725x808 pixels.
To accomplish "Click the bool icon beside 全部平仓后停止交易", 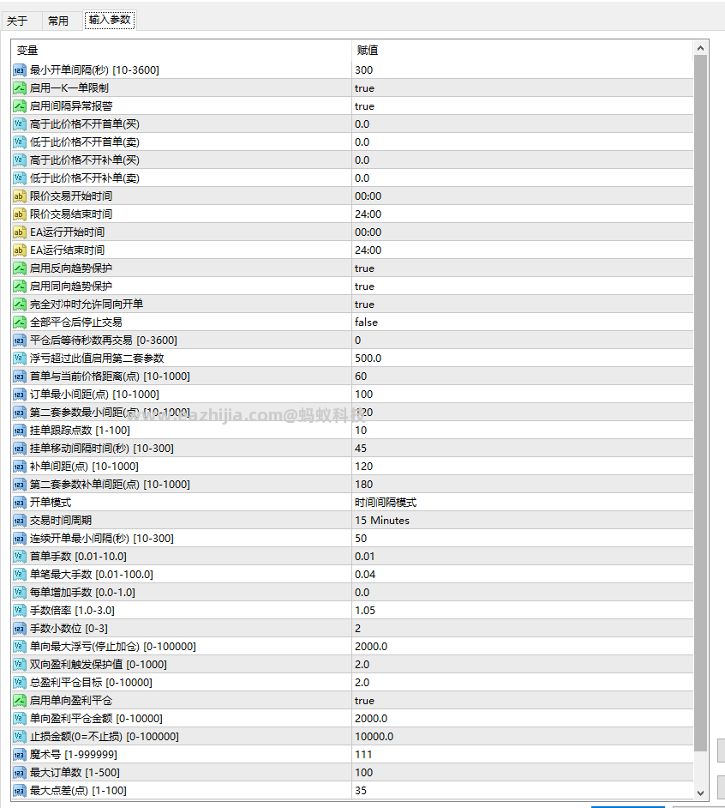I will click(x=19, y=323).
